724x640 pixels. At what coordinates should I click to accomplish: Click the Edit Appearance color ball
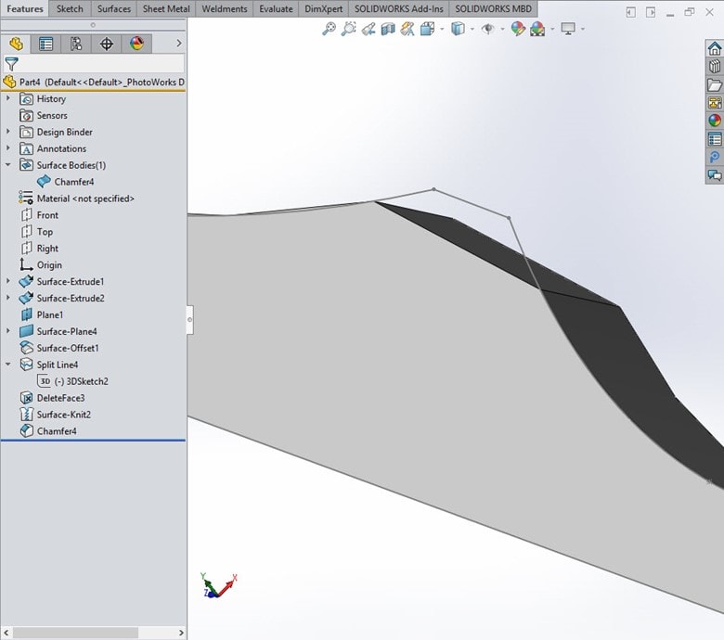click(518, 29)
